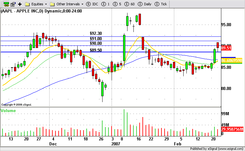Click the 99M volume axis label
The height and width of the screenshot is (151, 245).
pyautogui.click(x=225, y=114)
